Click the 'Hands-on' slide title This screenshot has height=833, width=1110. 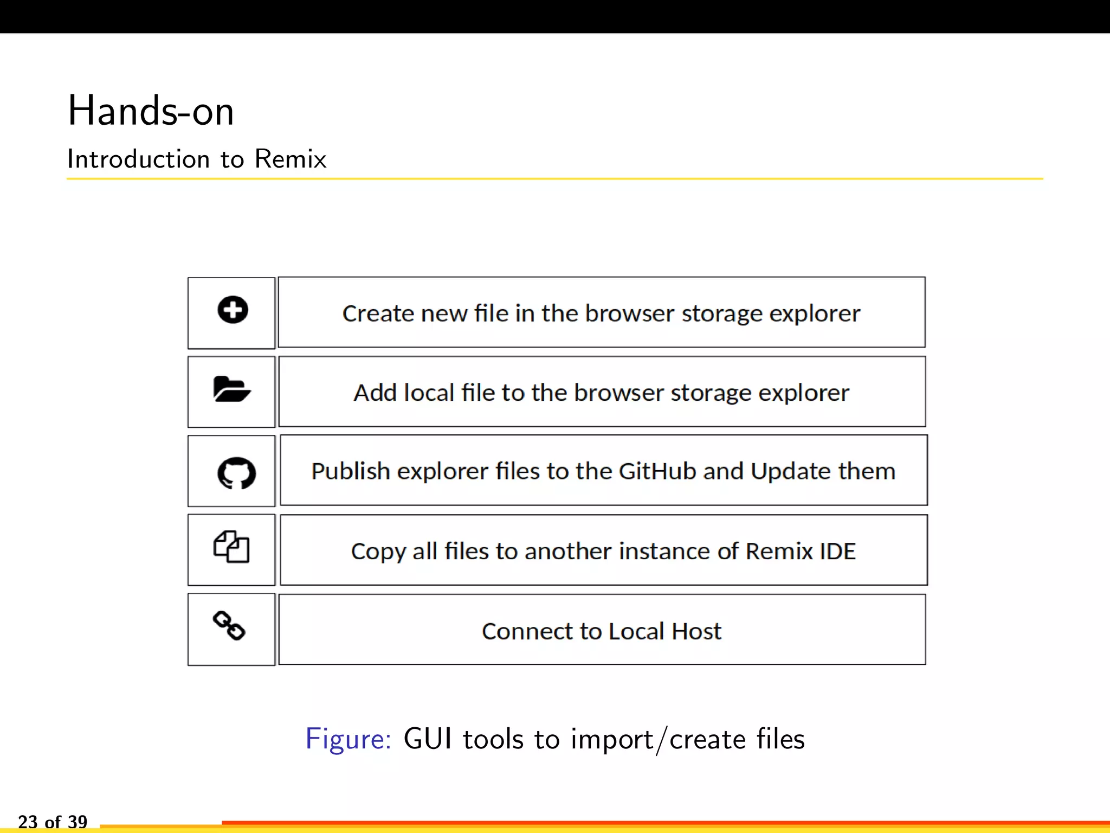[151, 111]
